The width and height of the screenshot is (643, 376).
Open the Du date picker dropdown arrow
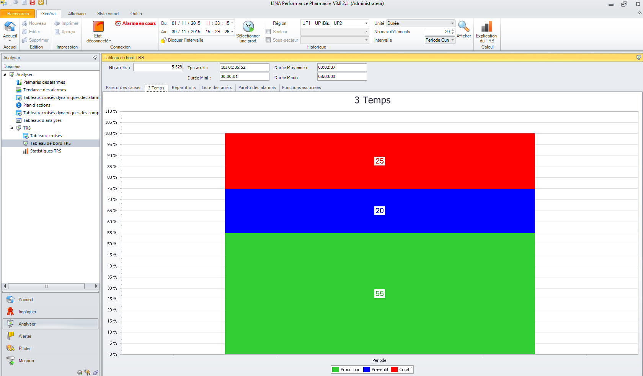[232, 23]
